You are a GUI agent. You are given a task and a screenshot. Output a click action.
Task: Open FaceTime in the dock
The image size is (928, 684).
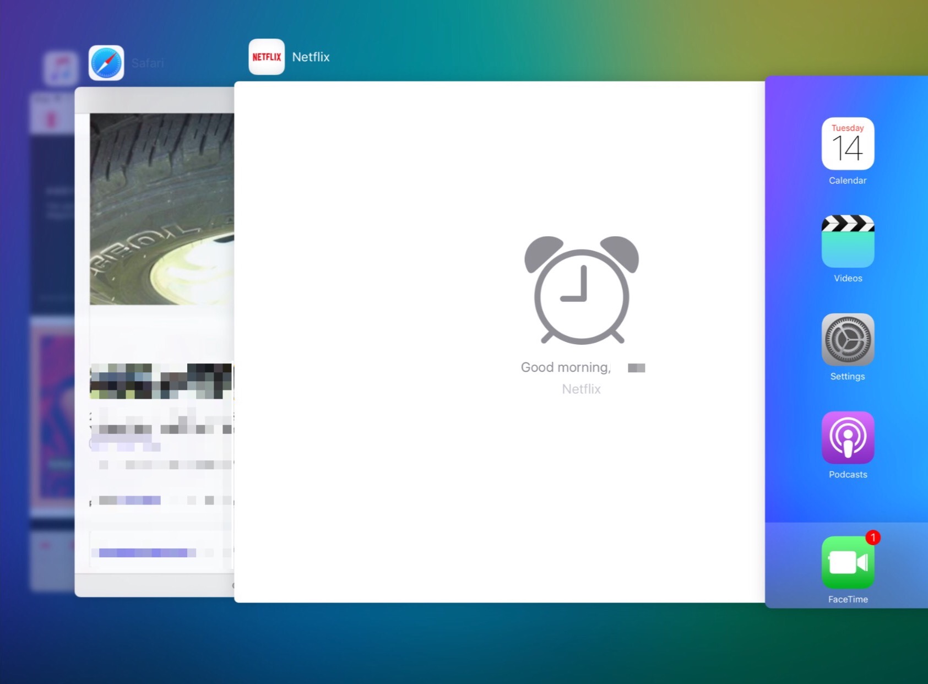848,563
